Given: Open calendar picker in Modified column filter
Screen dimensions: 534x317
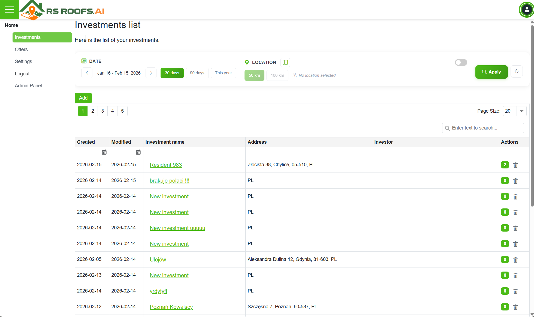Looking at the screenshot, I should tap(138, 152).
